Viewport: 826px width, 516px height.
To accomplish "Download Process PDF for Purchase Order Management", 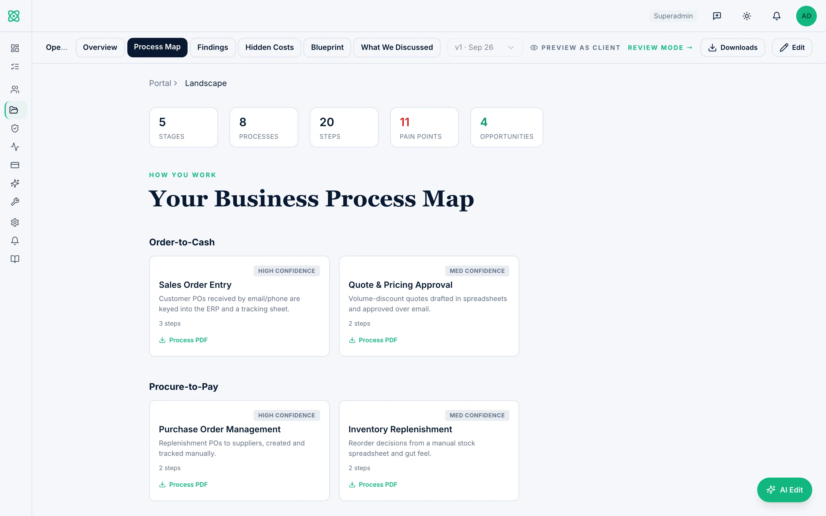I will [183, 484].
